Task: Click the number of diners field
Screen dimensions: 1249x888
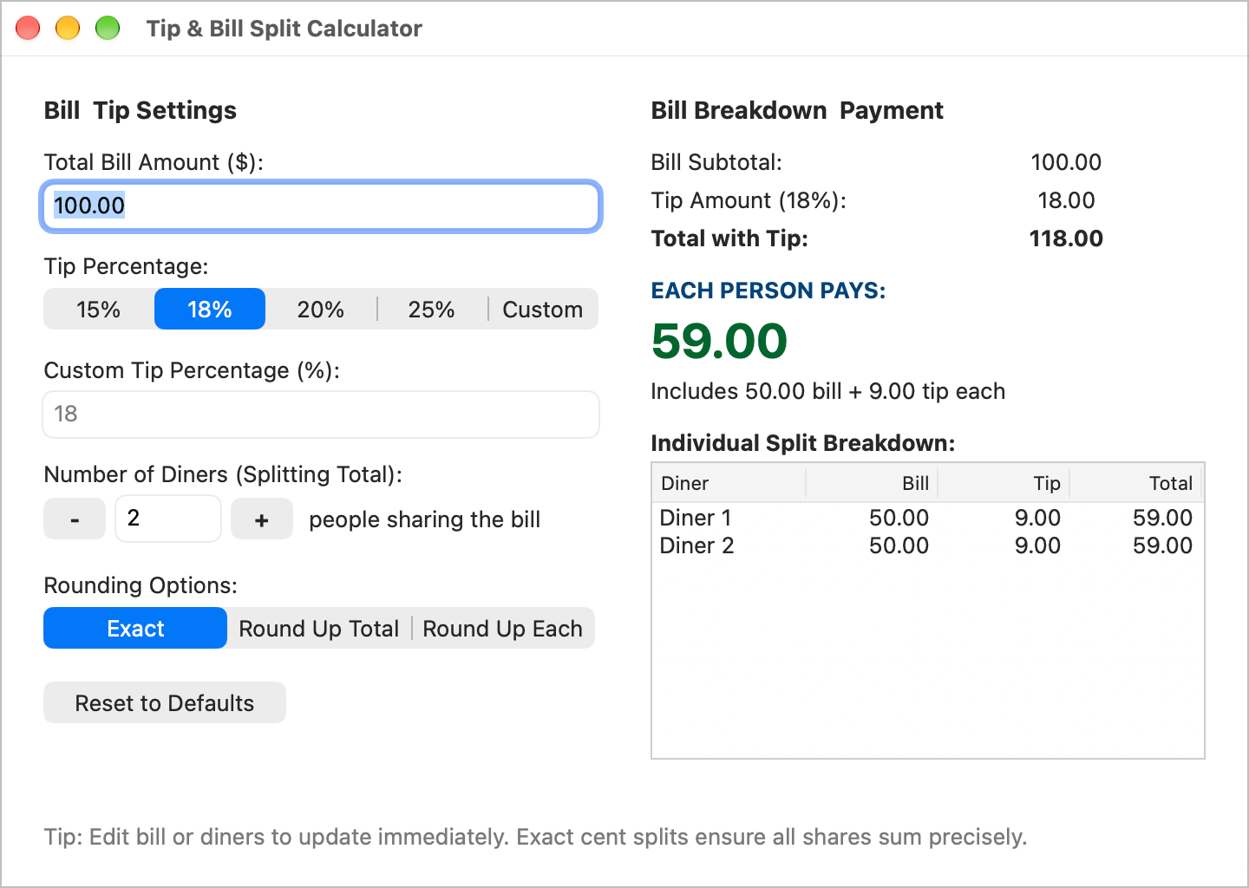Action: pos(168,519)
